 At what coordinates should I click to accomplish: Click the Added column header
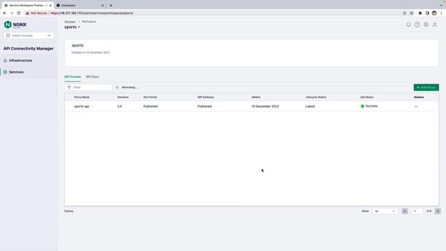point(256,98)
